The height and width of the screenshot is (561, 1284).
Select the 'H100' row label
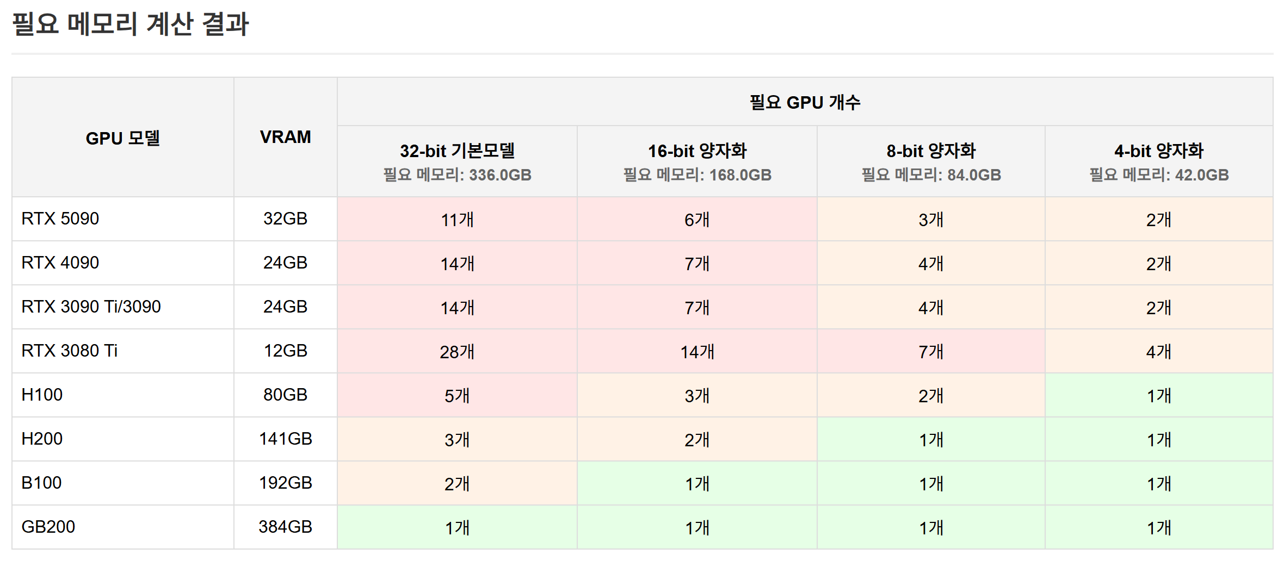pos(42,395)
